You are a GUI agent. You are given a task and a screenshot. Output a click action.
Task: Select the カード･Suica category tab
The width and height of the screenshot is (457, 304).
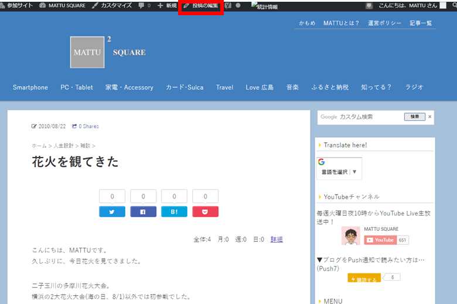tap(185, 87)
